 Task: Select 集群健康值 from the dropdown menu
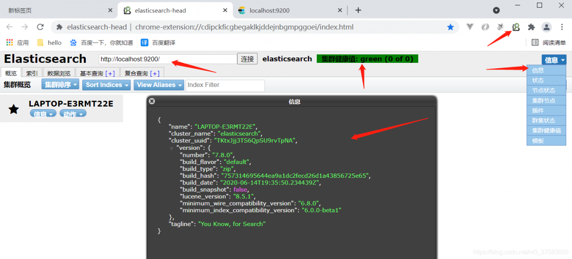click(x=547, y=131)
